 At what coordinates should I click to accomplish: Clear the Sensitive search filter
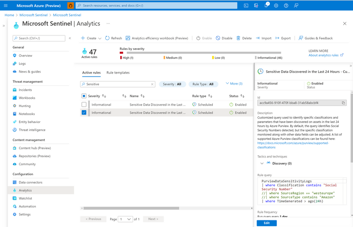pyautogui.click(x=152, y=84)
